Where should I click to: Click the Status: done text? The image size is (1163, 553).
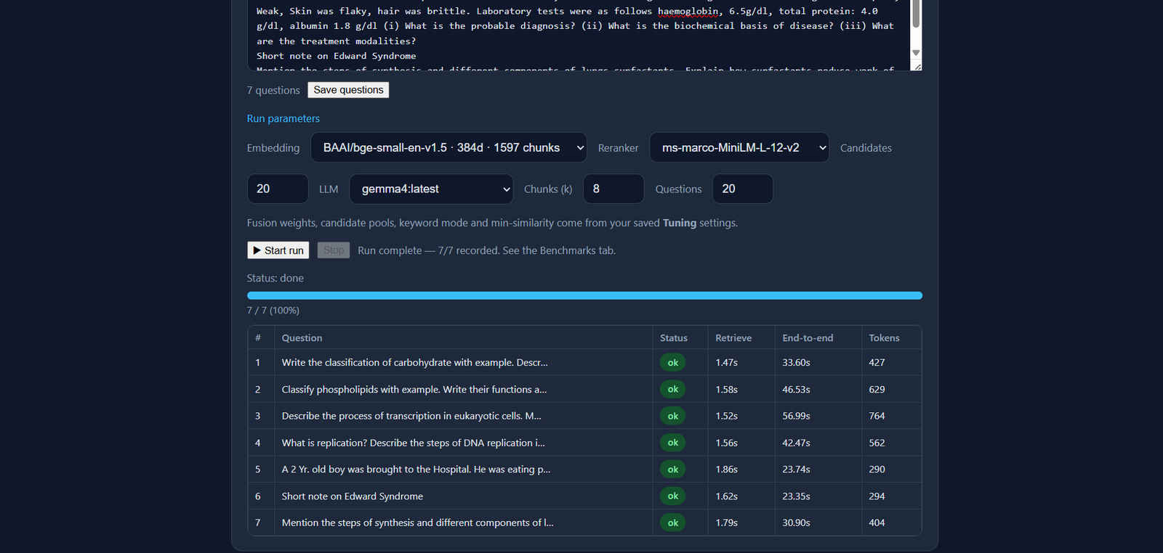(275, 278)
